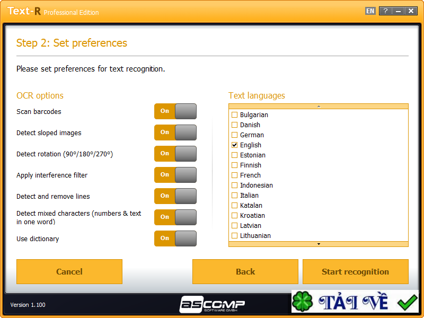
Task: Enable German language checkbox
Action: (x=234, y=135)
